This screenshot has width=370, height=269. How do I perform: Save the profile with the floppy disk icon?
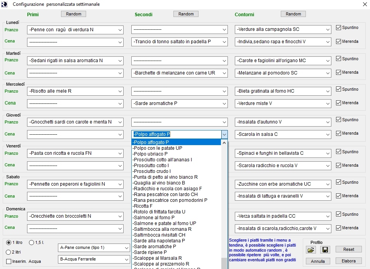point(325,250)
